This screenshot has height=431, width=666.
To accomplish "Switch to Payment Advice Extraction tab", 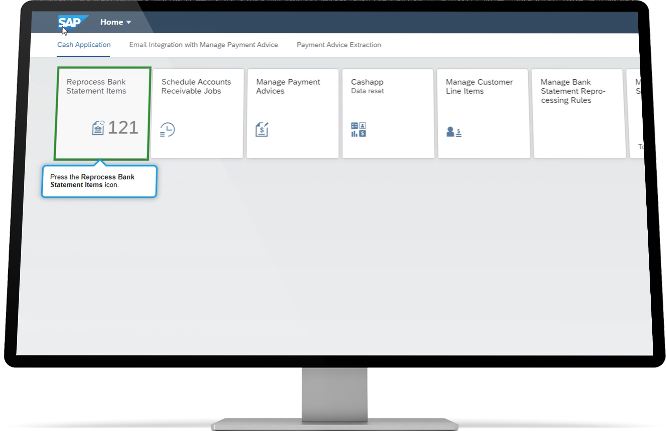I will point(339,45).
